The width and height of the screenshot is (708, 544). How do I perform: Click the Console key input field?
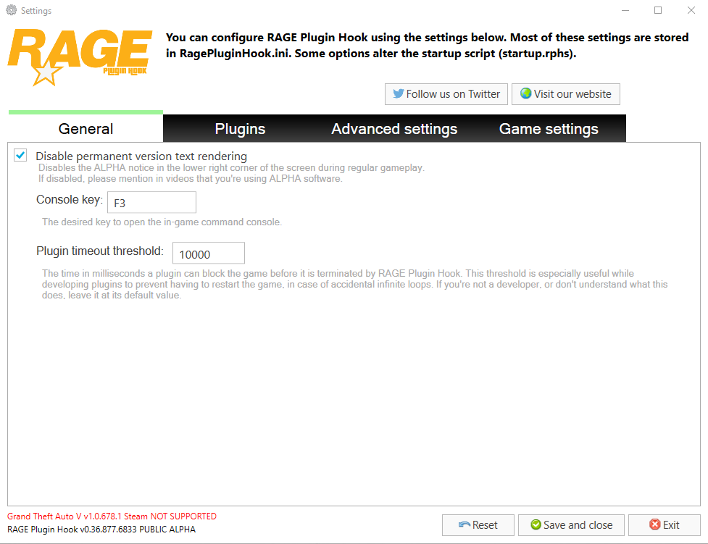(151, 202)
